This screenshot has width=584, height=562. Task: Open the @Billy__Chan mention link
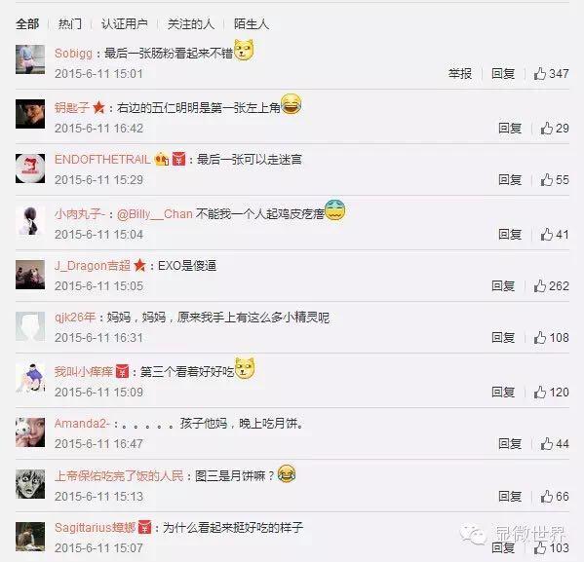click(155, 214)
